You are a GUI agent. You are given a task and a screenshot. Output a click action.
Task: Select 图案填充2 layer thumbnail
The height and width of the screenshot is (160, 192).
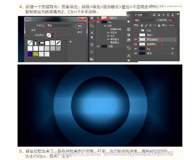142,39
